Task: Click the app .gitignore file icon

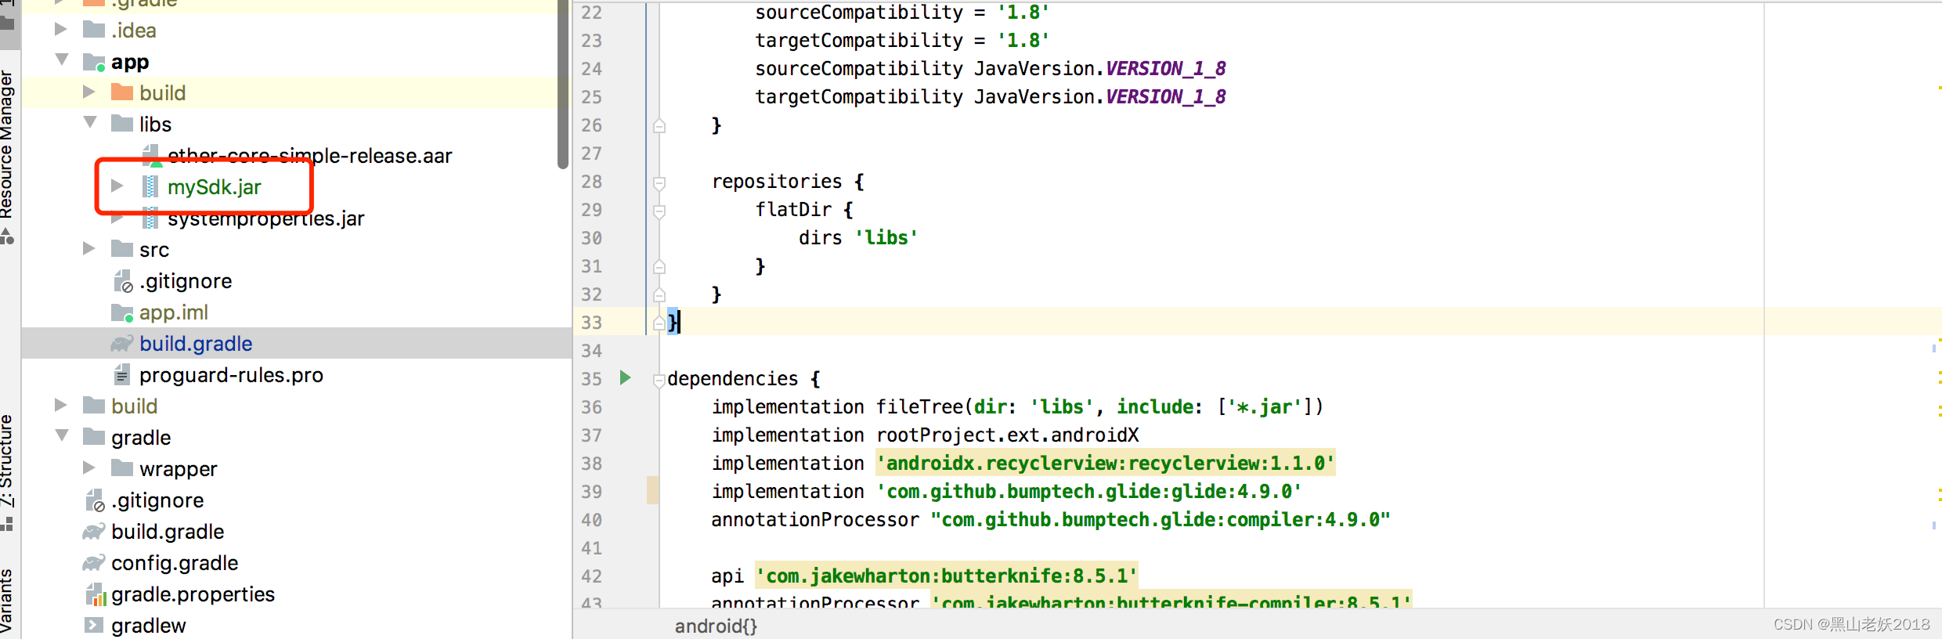Action: [123, 281]
